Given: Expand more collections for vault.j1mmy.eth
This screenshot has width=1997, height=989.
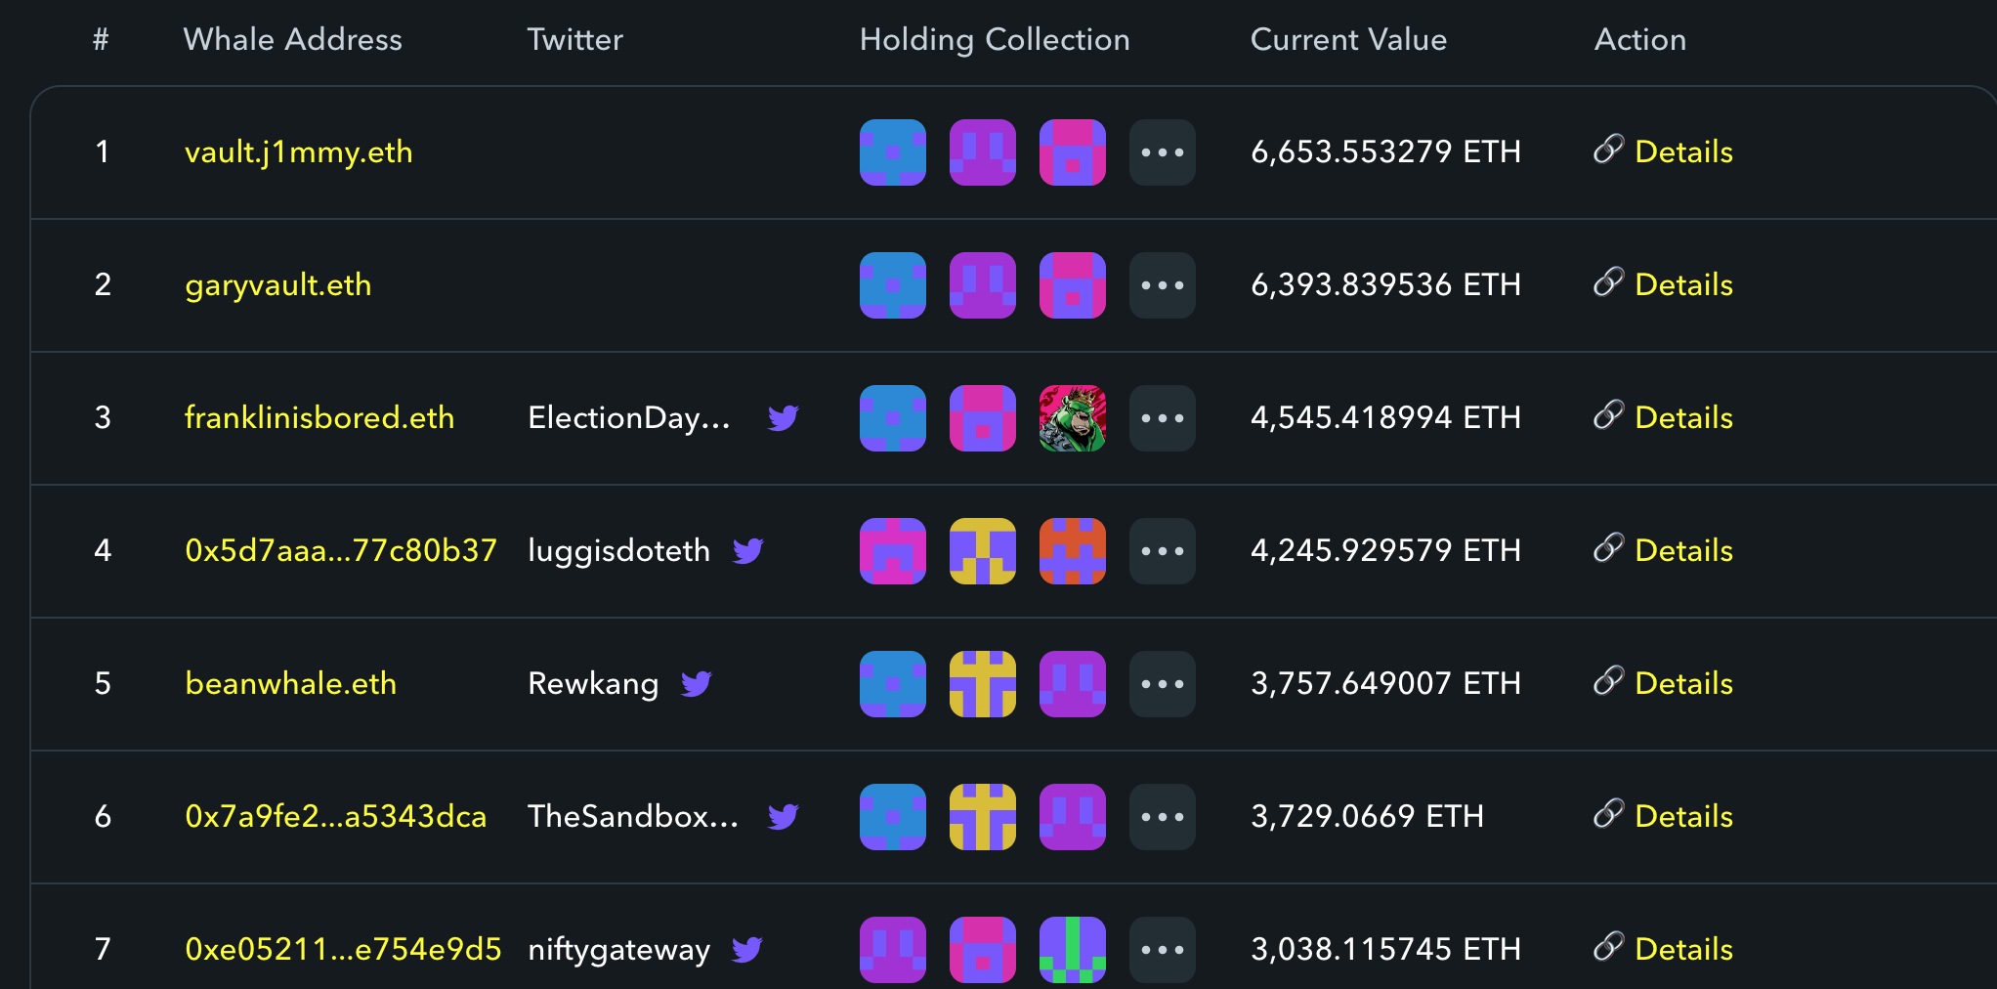Looking at the screenshot, I should coord(1162,152).
